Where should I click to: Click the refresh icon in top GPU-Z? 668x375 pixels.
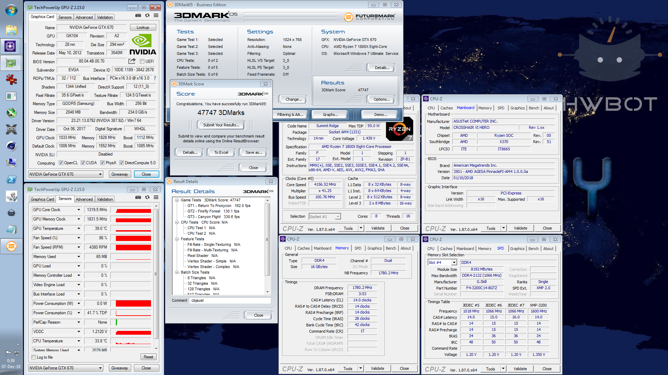pyautogui.click(x=147, y=16)
